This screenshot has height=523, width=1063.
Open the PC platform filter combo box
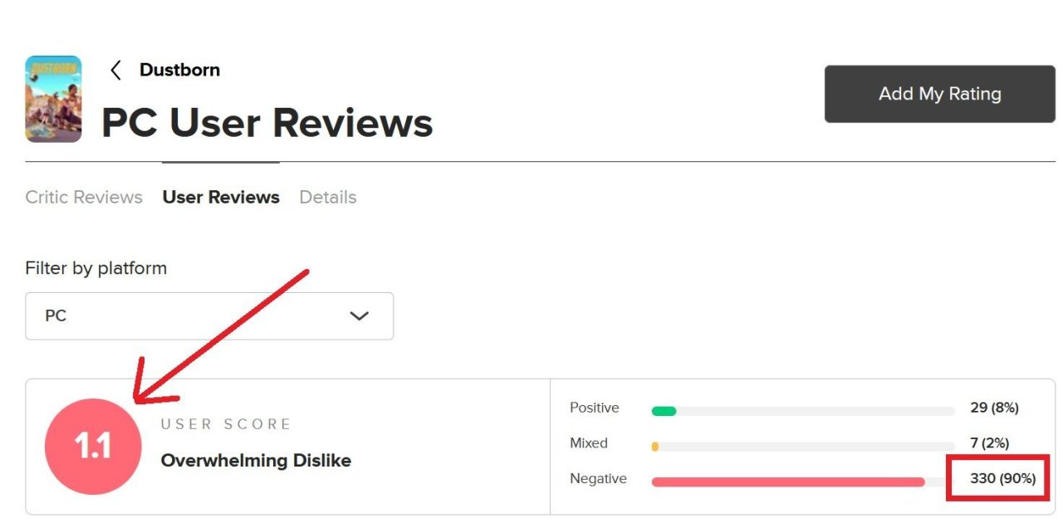209,316
